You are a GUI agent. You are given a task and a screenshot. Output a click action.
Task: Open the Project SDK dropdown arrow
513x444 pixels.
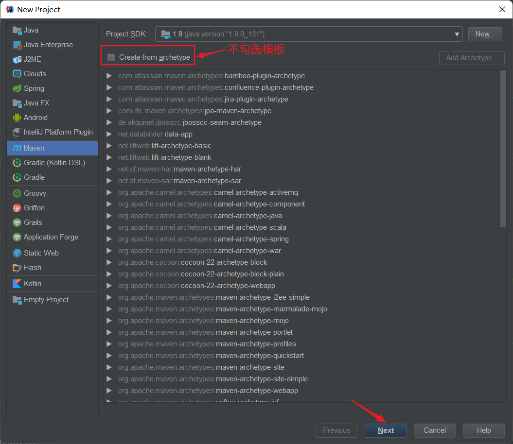[457, 34]
